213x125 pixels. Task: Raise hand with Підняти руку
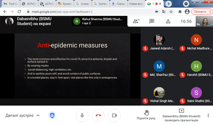146,115
